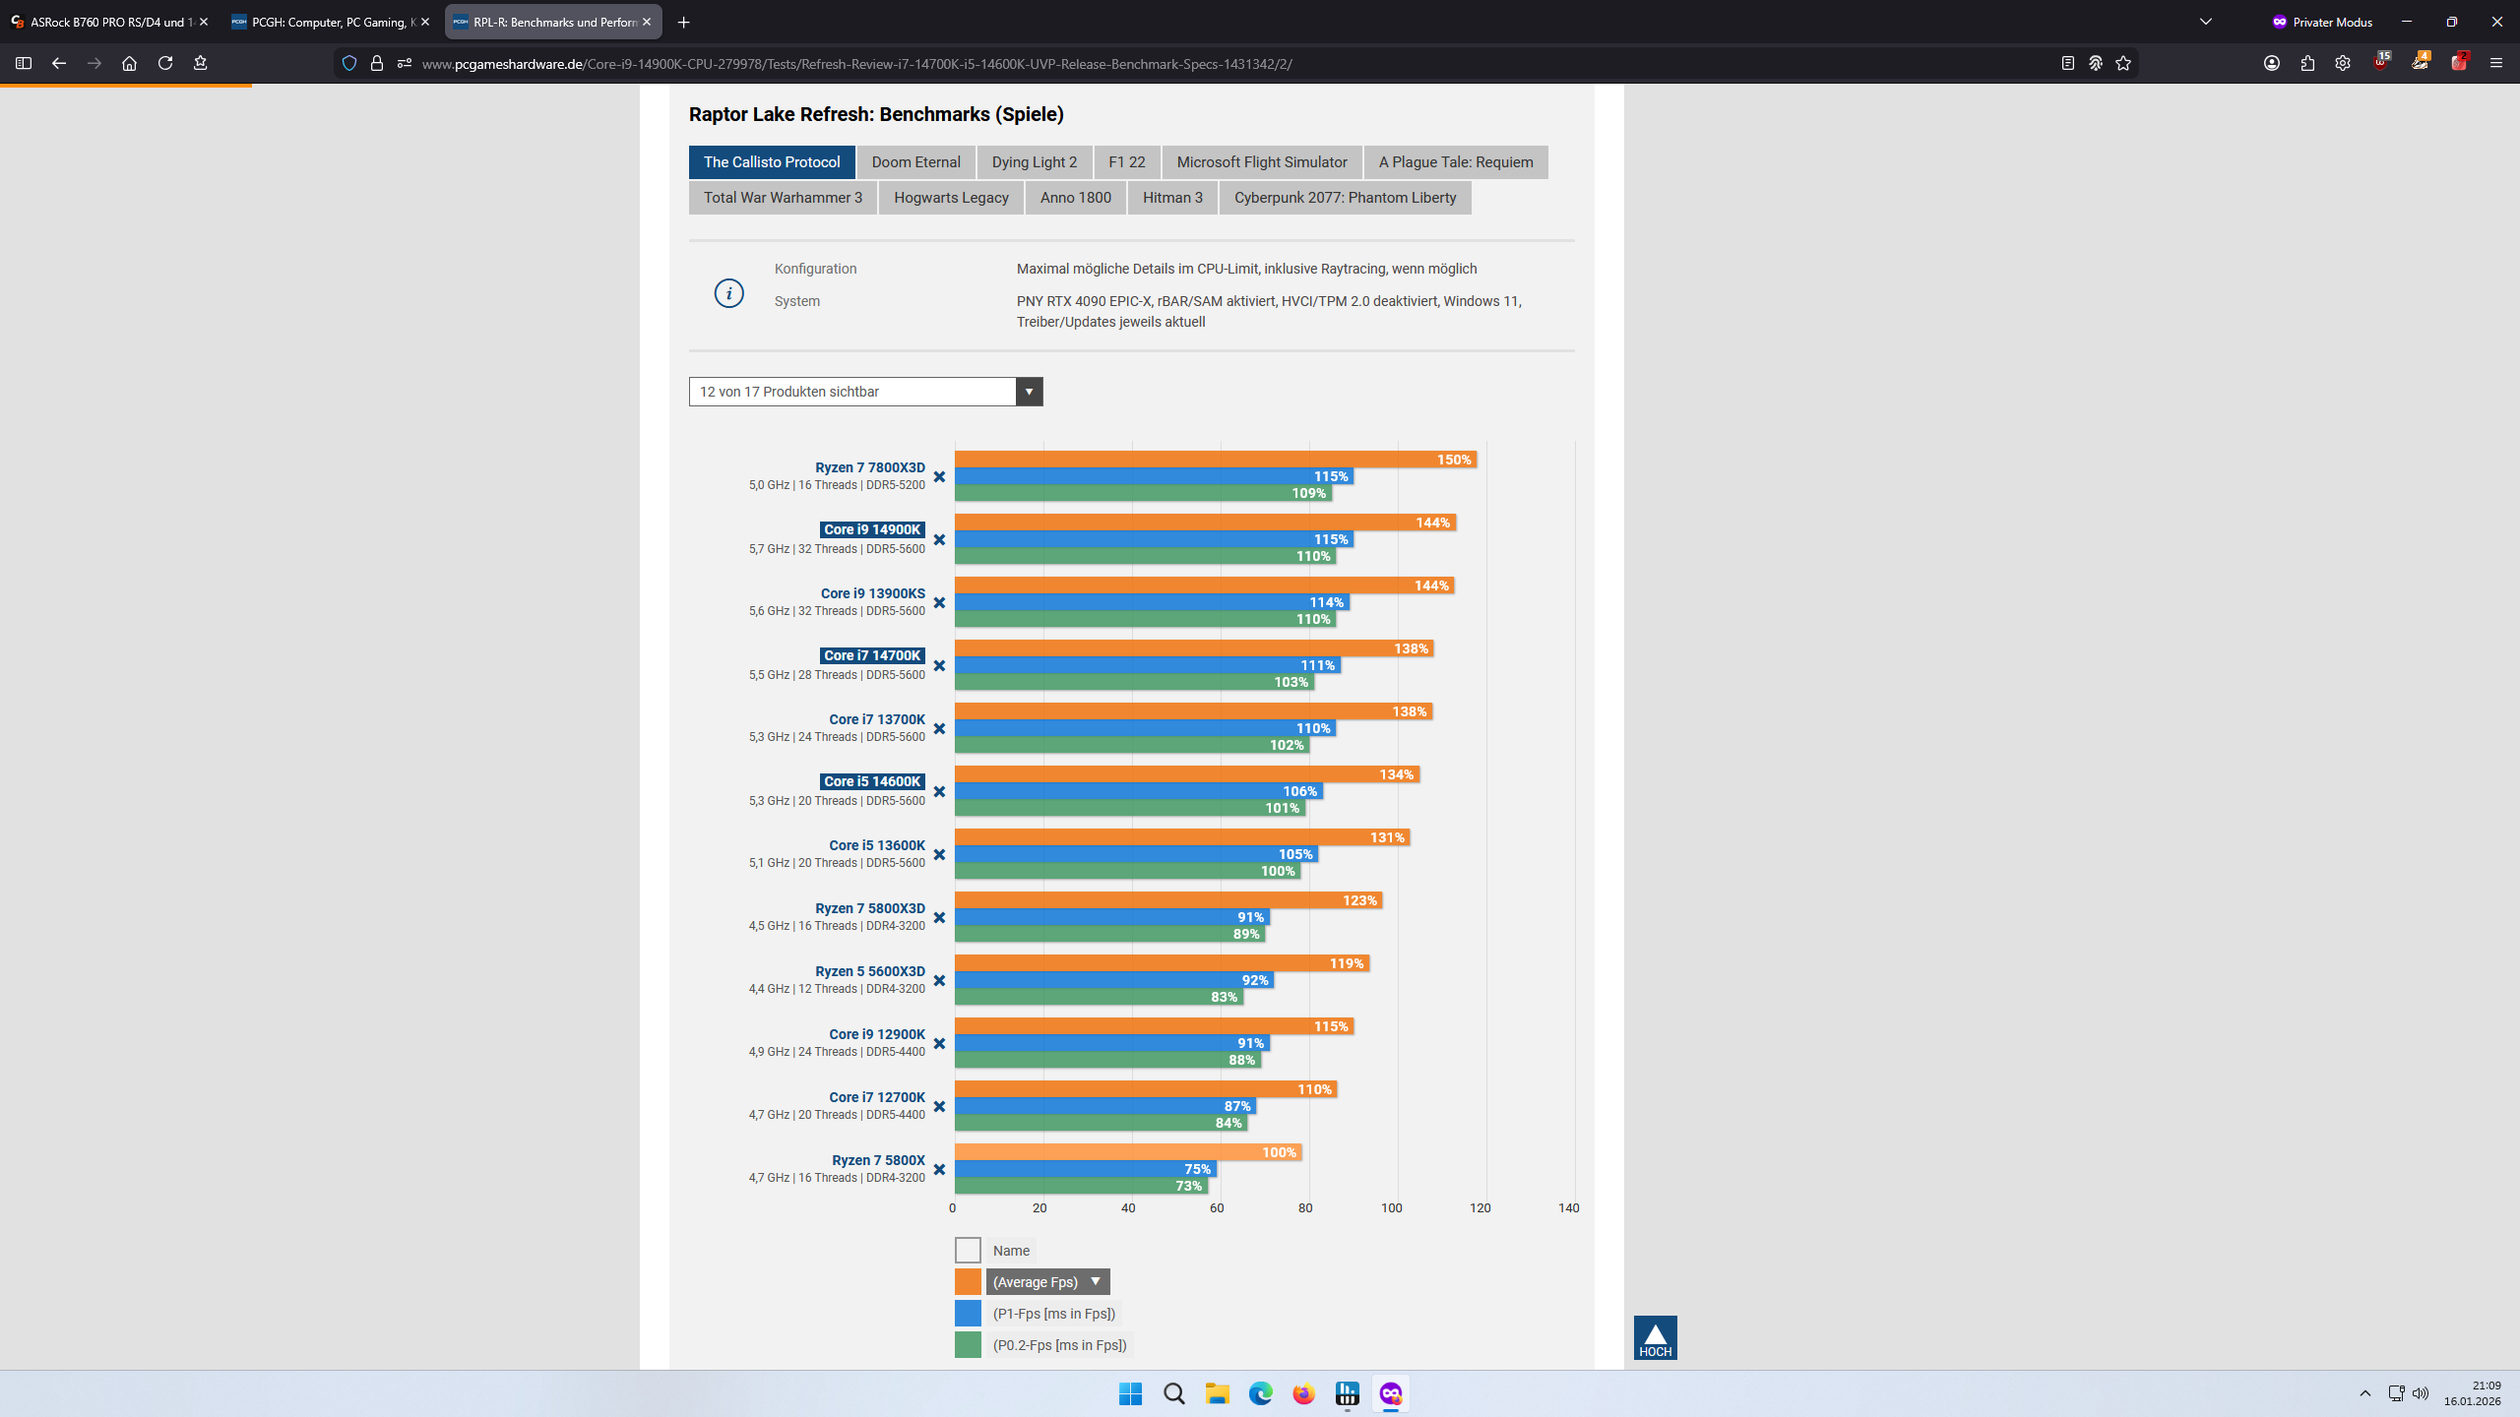Expand the Average Fps metric dropdown
Screen dimensions: 2520x1417
(1047, 1281)
